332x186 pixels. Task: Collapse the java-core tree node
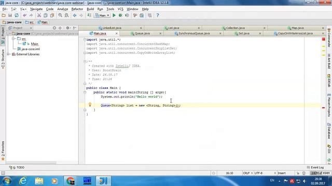[x=9, y=34]
